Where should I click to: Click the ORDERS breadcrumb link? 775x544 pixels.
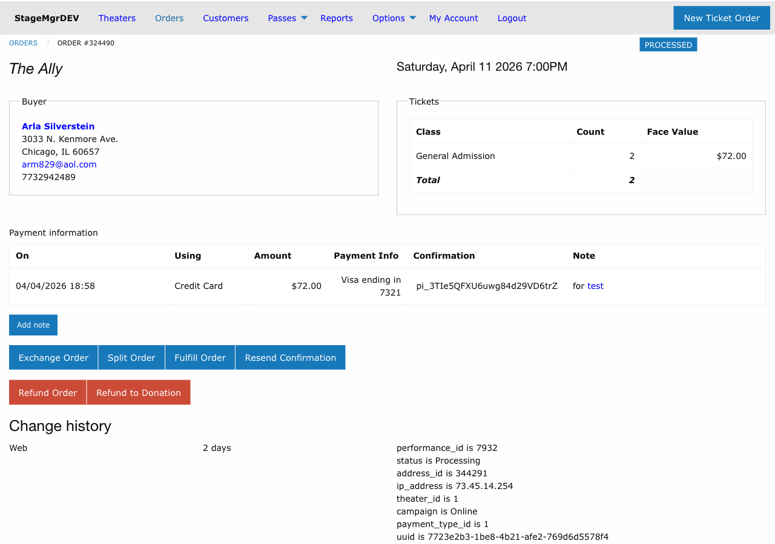tap(23, 43)
